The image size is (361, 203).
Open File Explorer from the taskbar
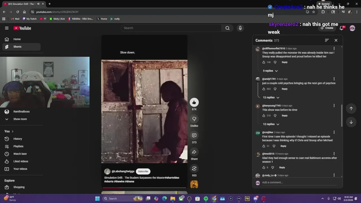coord(173,198)
